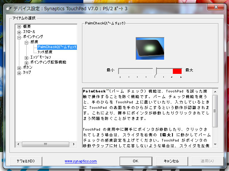This screenshot has height=171, width=229.
Task: Click the dialog title bar mouse icon
Action: click(x=9, y=8)
